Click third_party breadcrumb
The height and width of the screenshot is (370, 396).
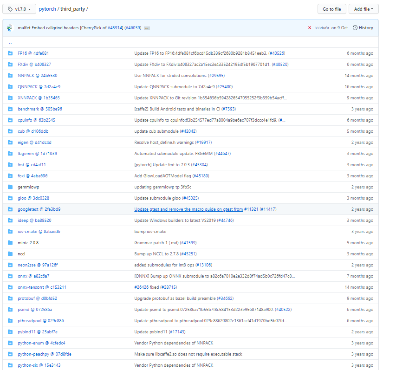[x=72, y=9]
